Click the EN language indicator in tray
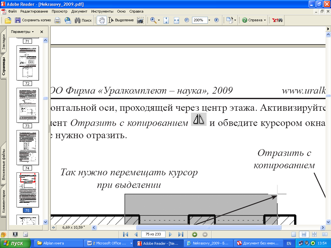 [x=289, y=243]
